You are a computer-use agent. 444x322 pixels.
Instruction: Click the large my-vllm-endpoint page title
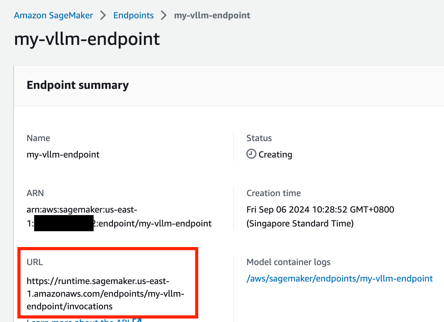tap(87, 39)
